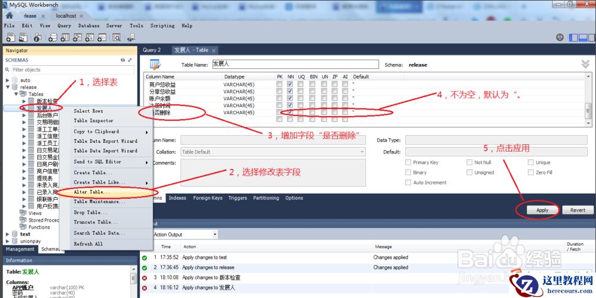Toggle NN checkbox for 账户余额 column
Image resolution: width=596 pixels, height=298 pixels.
[290, 98]
